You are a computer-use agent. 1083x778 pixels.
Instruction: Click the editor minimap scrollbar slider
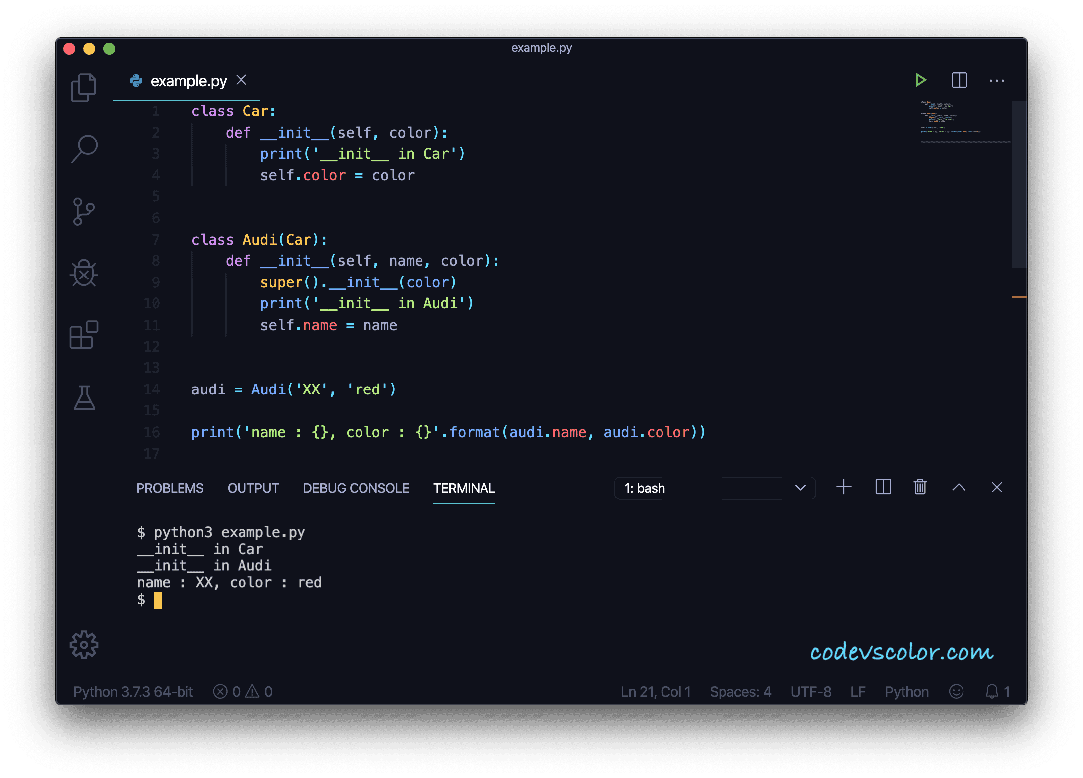(1019, 184)
